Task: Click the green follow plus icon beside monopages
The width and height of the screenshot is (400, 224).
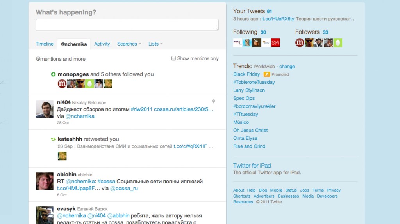Action: 53,74
